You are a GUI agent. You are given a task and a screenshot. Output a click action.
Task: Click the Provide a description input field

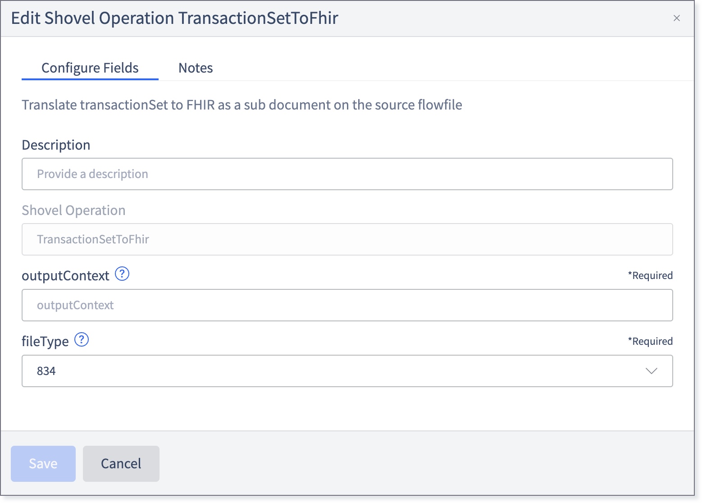click(x=347, y=174)
